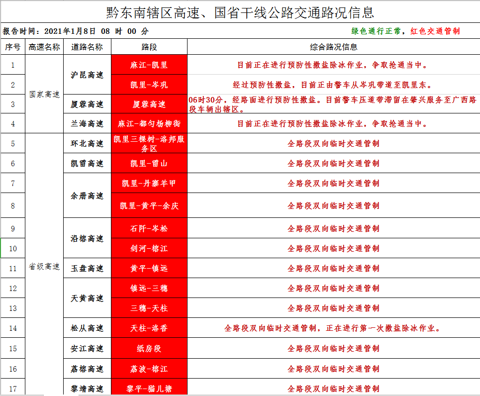Select the red cell 凯里-岑巩
Viewport: 480px width, 396px height.
tap(149, 85)
